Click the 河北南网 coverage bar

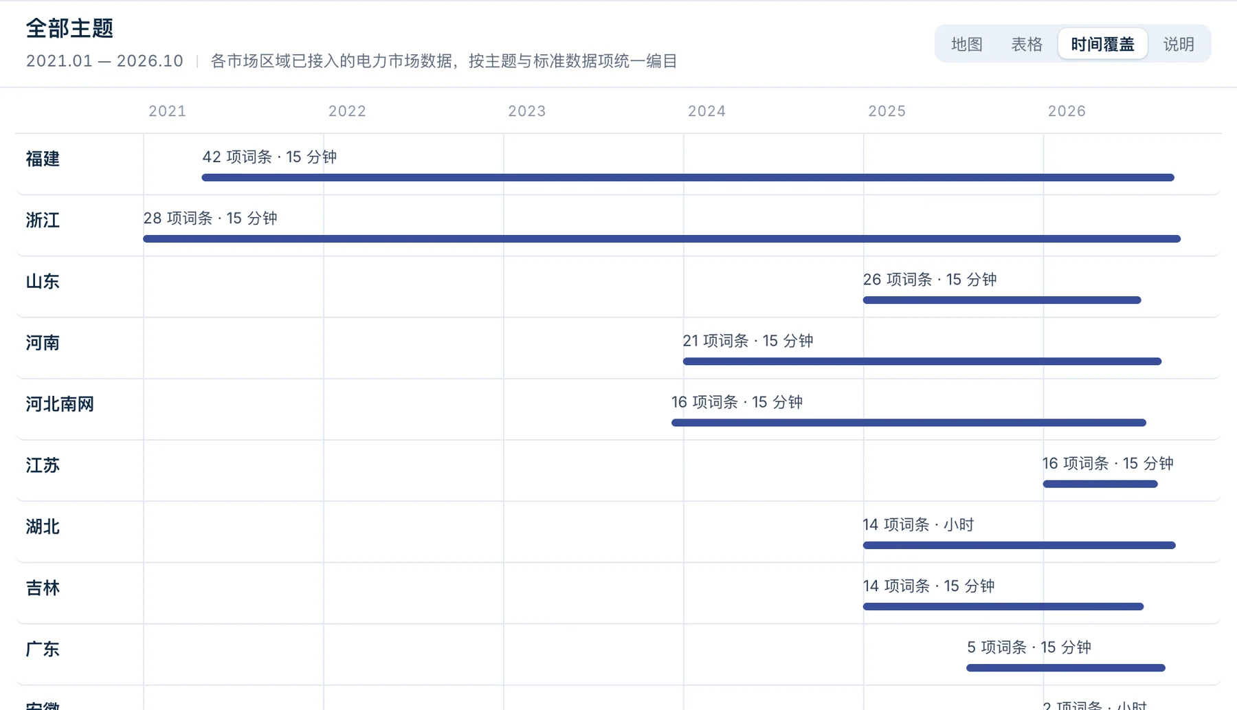[x=909, y=422]
